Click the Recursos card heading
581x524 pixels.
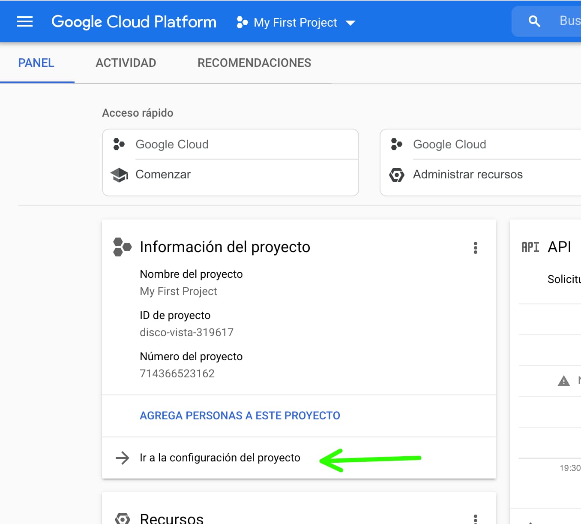tap(171, 518)
